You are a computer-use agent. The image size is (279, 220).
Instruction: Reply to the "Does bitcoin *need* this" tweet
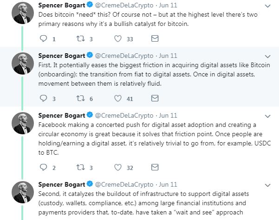[44, 39]
